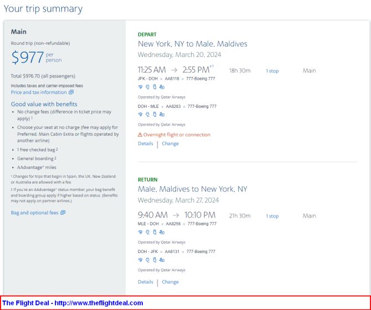Click Wi-Fi icon for DOH - MLE flight

point(140,115)
